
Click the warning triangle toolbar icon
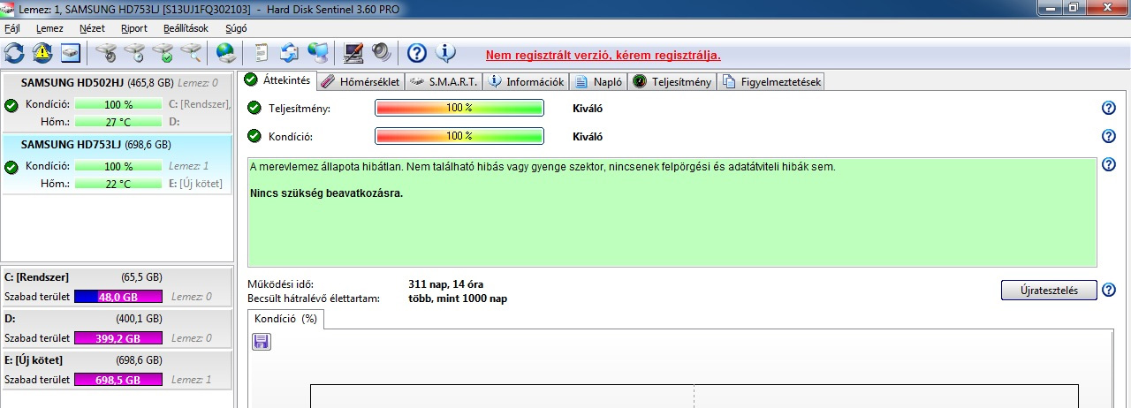[x=42, y=53]
